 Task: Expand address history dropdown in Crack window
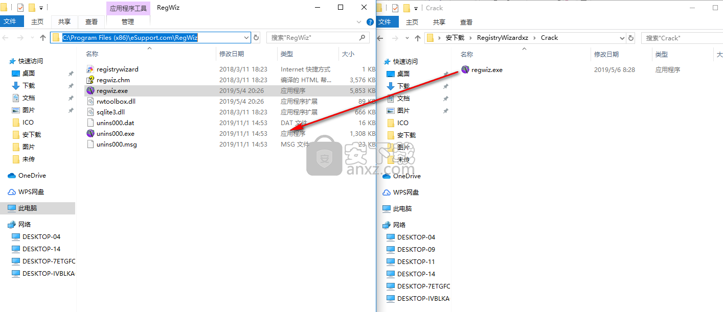click(622, 38)
